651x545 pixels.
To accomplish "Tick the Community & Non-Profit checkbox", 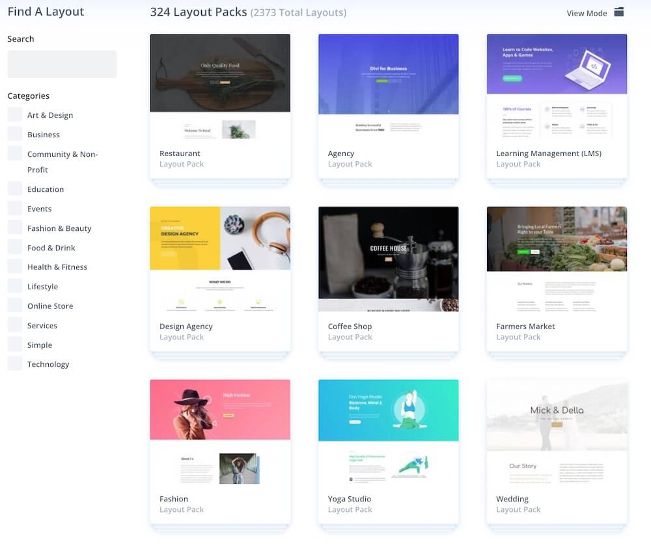I will point(15,154).
